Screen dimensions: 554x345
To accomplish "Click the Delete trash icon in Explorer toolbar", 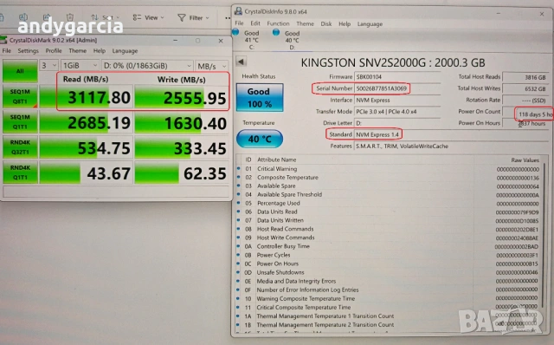I will point(70,17).
